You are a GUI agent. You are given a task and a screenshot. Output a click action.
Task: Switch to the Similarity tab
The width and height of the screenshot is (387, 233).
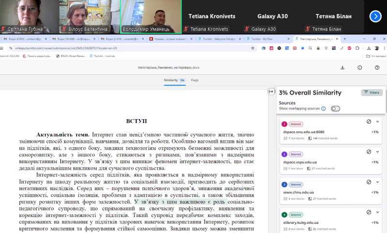pyautogui.click(x=175, y=80)
